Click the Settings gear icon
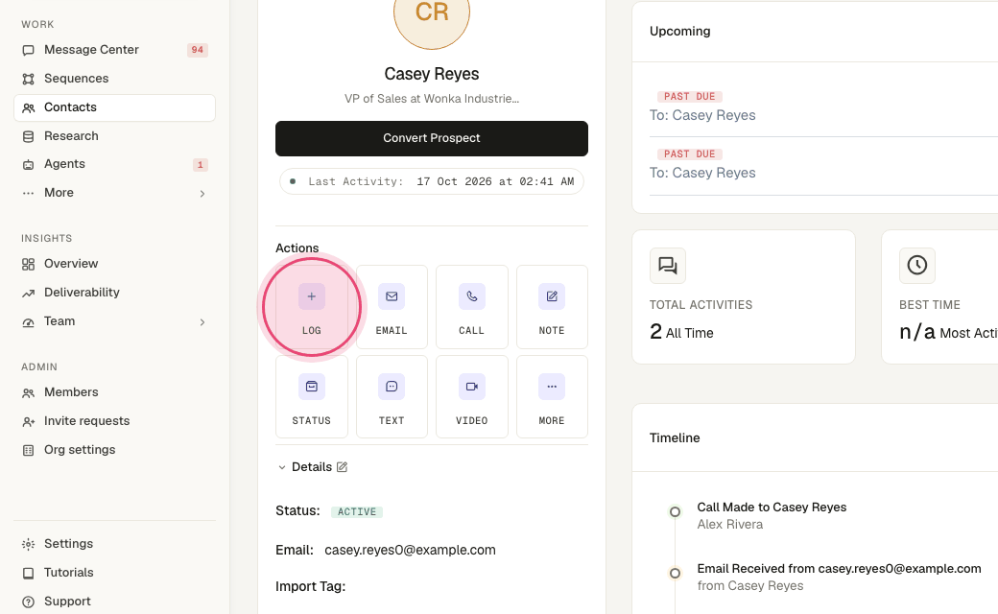 coord(28,544)
